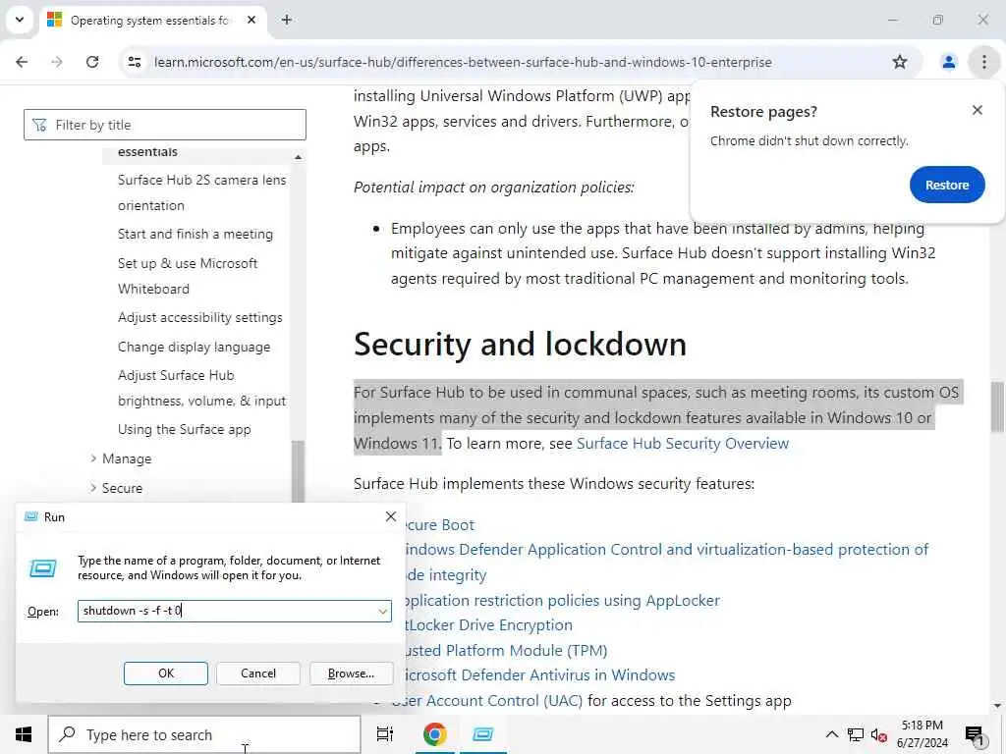Image resolution: width=1006 pixels, height=754 pixels.
Task: Open Surface Hub 2S camera lens orientation
Action: [x=202, y=192]
